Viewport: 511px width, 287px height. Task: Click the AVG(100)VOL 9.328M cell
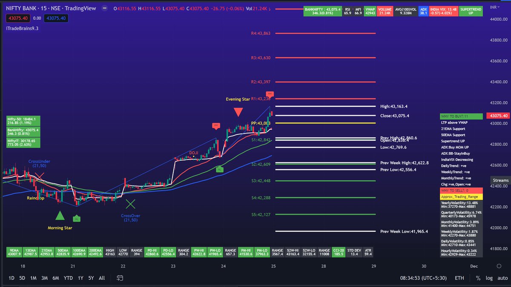click(x=405, y=11)
